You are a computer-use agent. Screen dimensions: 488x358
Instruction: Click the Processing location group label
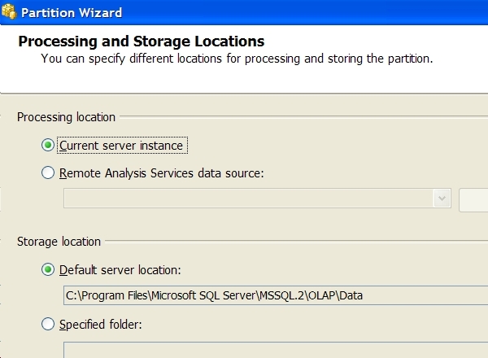[x=66, y=117]
